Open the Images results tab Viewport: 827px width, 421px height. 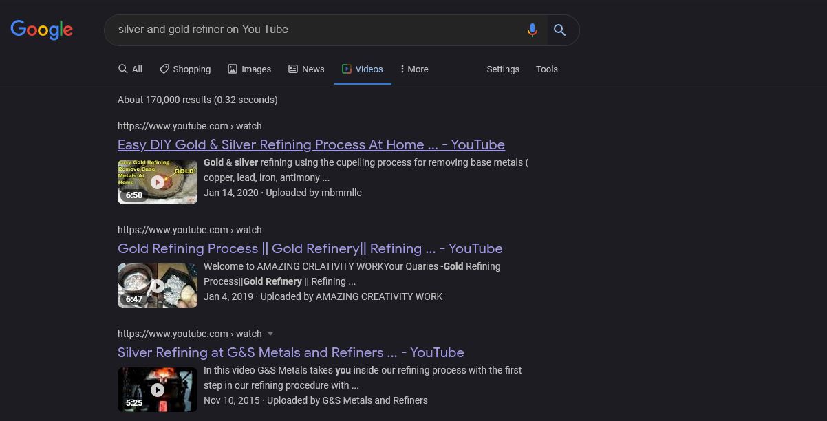click(x=250, y=69)
